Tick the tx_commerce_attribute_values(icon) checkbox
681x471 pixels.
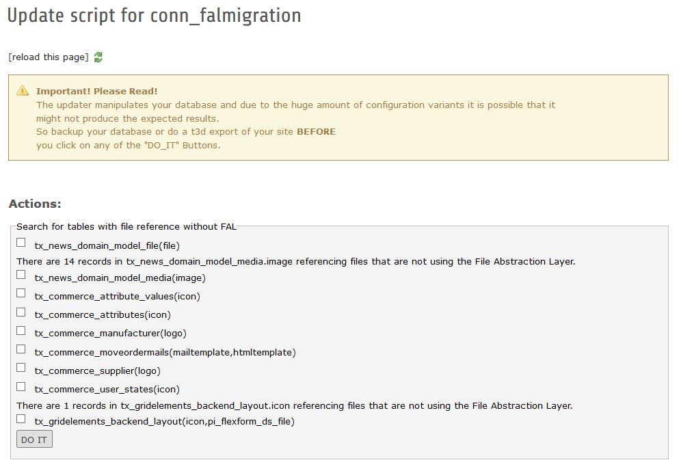21,293
